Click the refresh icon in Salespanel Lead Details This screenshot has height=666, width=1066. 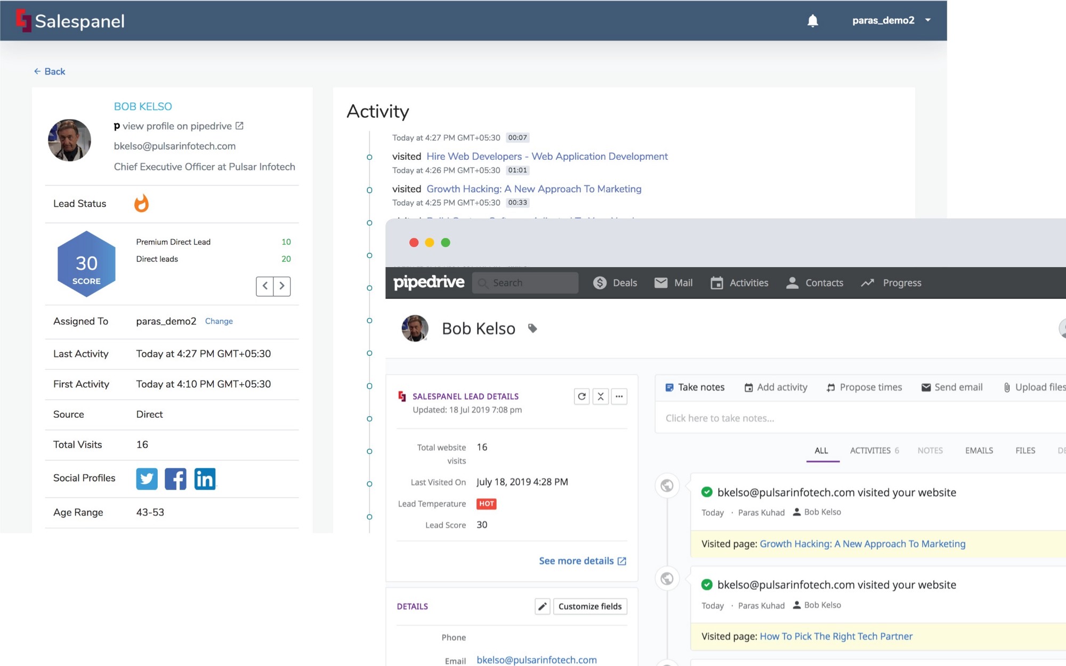582,396
